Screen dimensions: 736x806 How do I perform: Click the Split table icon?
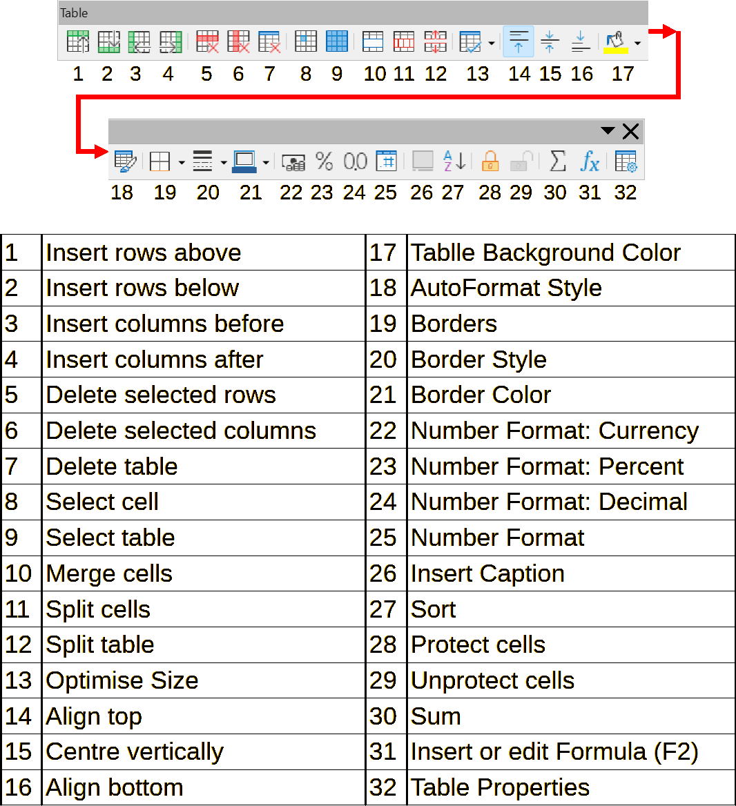click(x=435, y=42)
